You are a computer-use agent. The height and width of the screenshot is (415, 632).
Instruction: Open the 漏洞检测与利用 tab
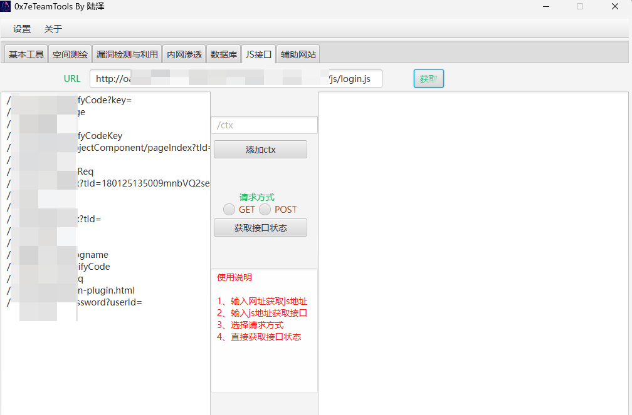click(x=127, y=54)
